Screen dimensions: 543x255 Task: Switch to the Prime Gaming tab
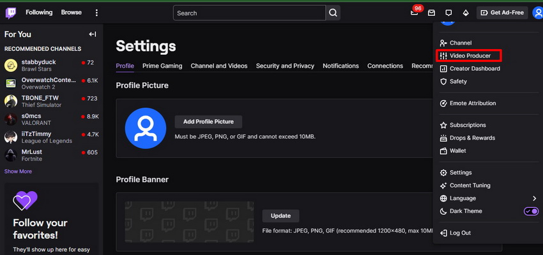tap(162, 66)
